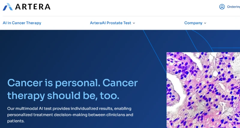
Task: Click the purple histology tissue image
Action: (x=203, y=90)
